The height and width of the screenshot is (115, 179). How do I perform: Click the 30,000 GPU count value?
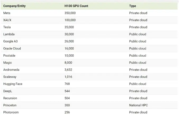tap(69, 34)
